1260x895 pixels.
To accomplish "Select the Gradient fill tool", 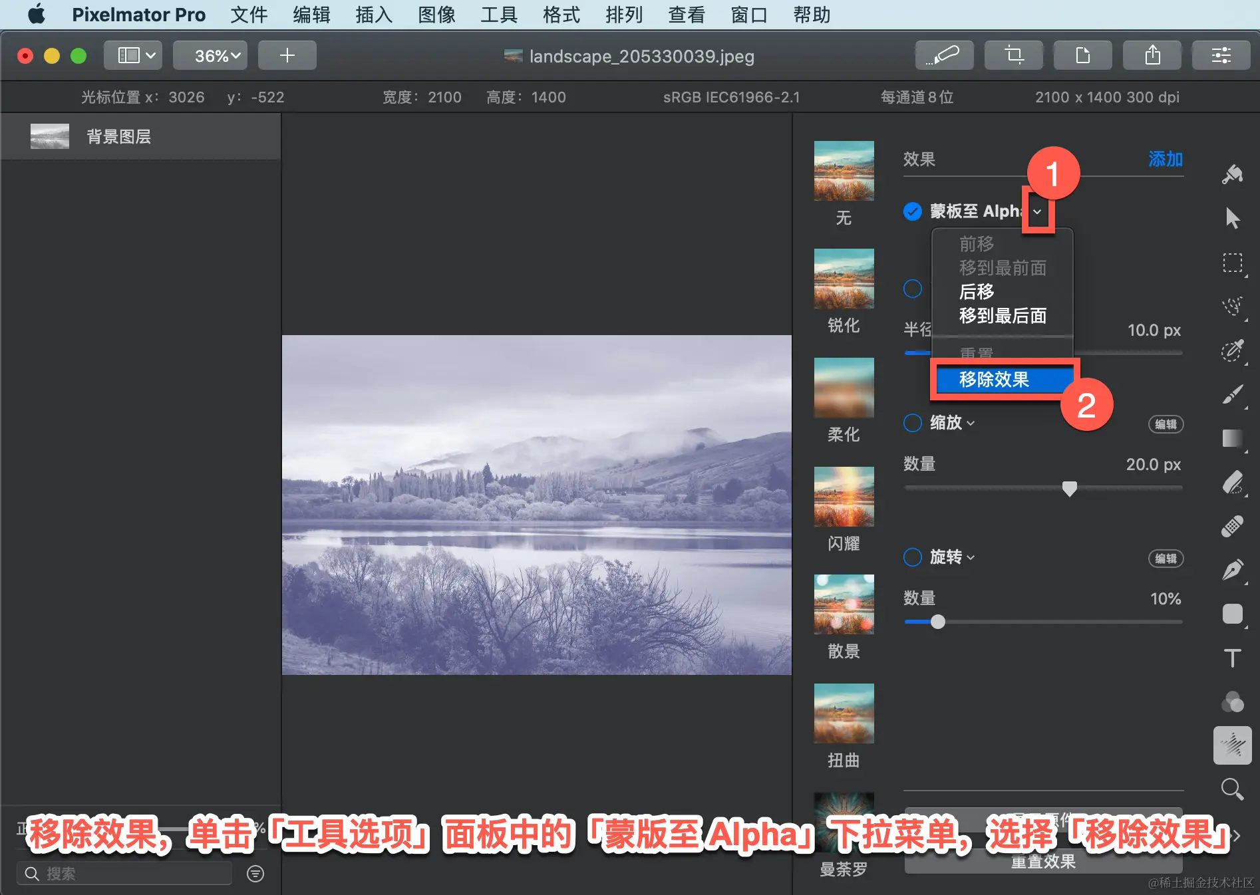I will (1233, 438).
